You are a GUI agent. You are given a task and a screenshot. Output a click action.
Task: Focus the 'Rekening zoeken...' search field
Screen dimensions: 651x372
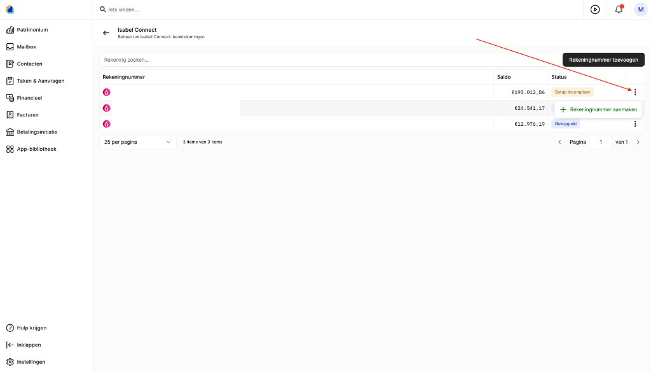329,60
